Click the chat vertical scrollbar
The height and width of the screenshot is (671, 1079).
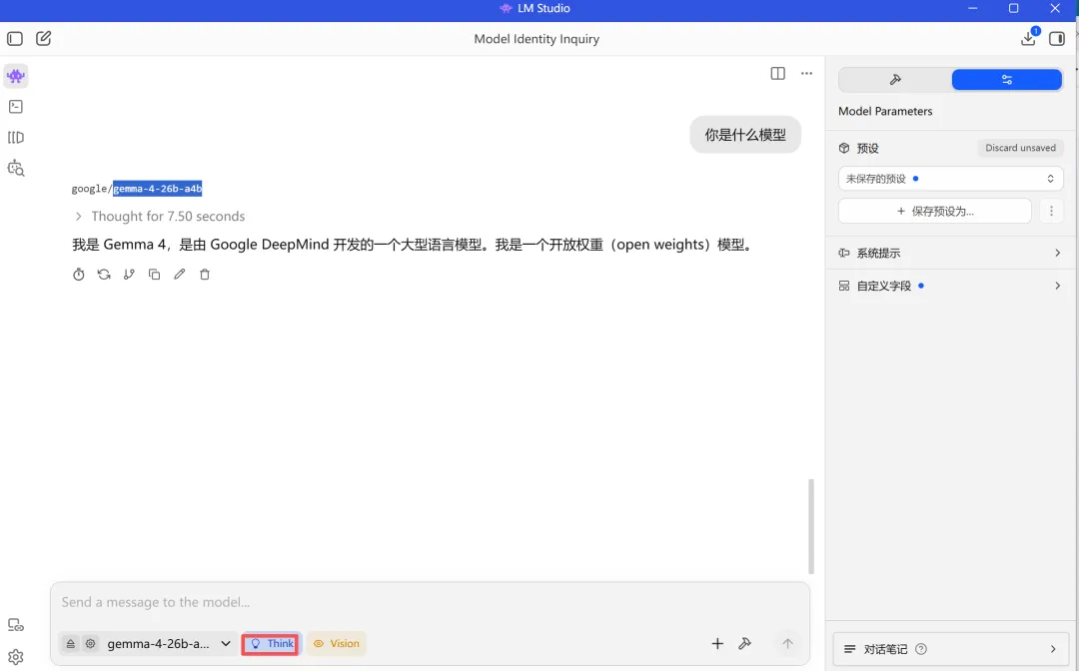pyautogui.click(x=811, y=526)
